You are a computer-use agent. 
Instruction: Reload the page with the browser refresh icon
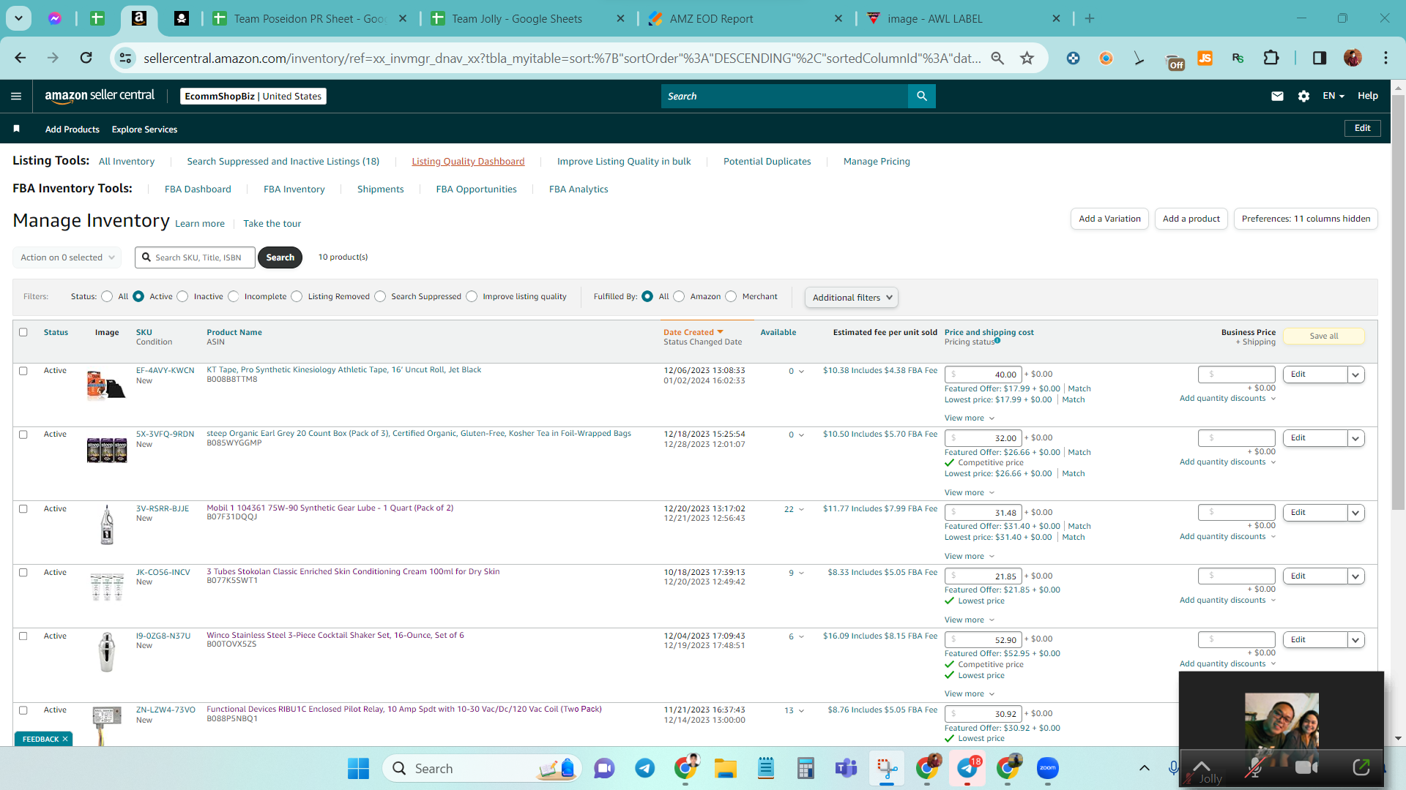point(86,58)
